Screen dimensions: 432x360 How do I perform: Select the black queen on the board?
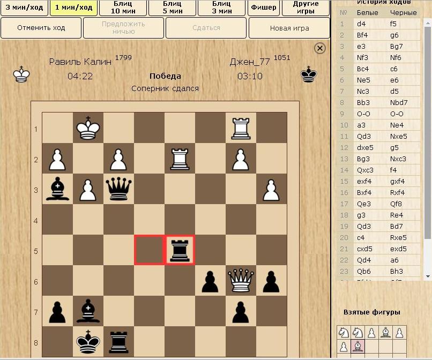(x=118, y=189)
